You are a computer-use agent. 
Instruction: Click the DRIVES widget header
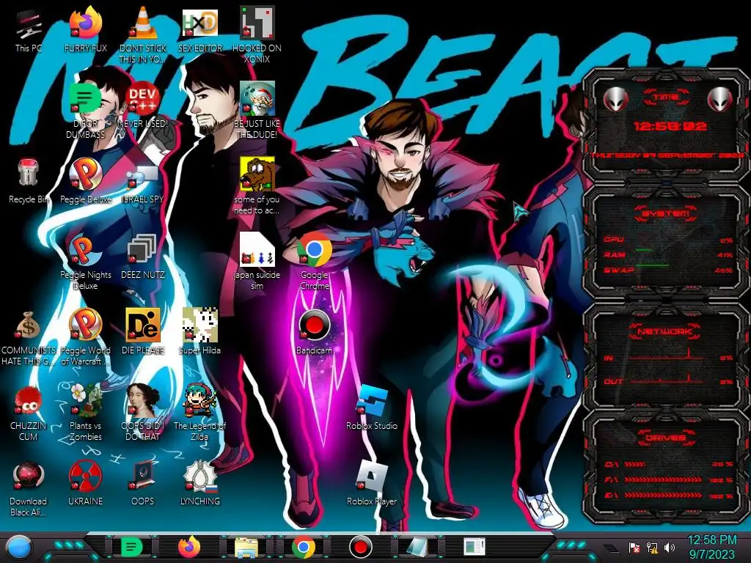(x=665, y=438)
